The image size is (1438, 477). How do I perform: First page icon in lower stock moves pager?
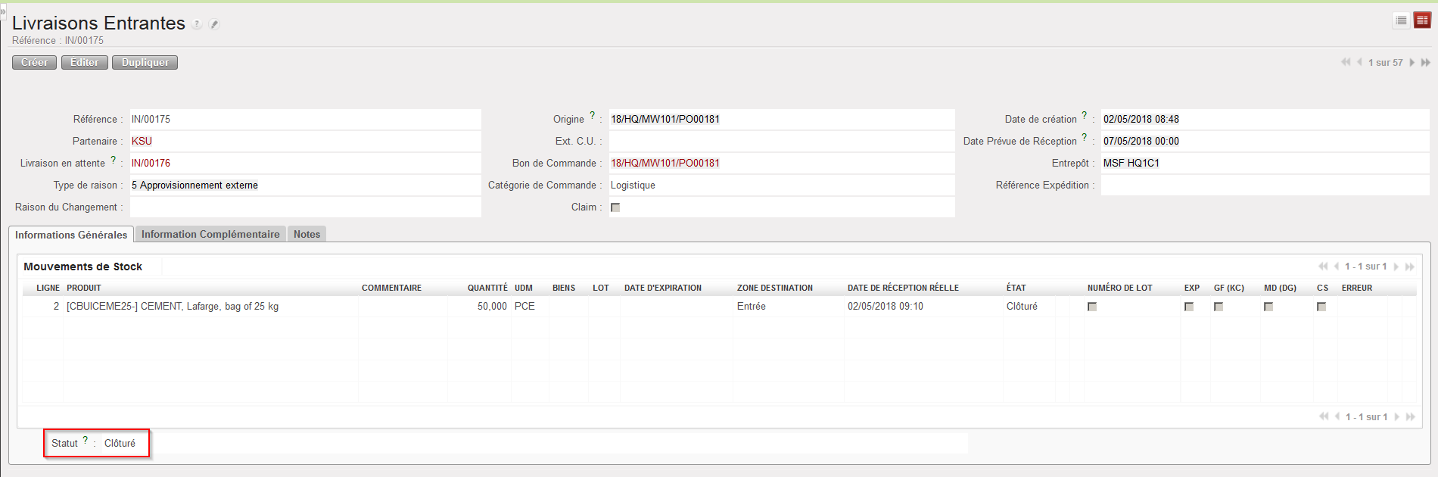pyautogui.click(x=1324, y=416)
